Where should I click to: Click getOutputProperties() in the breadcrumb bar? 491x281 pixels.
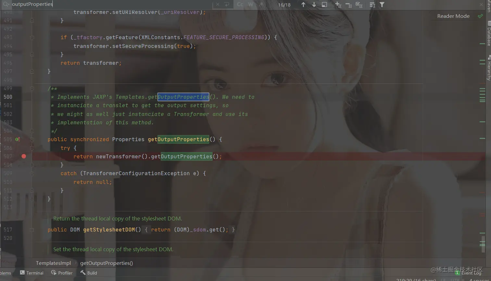click(x=107, y=263)
